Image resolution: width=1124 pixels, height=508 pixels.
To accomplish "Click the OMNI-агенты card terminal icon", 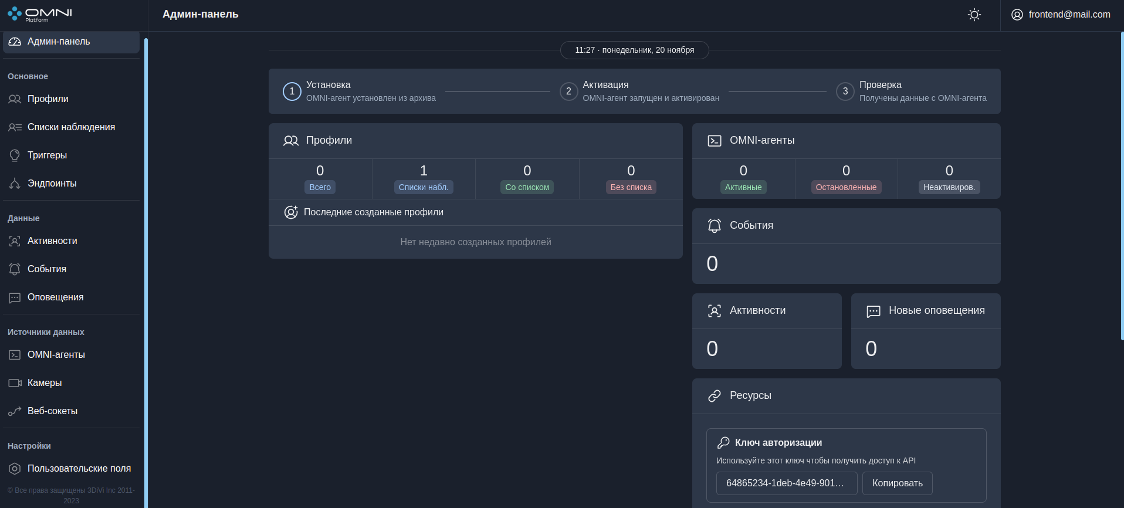I will [x=715, y=141].
